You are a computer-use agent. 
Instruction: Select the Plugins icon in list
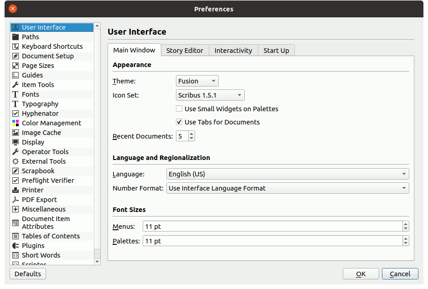tap(15, 246)
